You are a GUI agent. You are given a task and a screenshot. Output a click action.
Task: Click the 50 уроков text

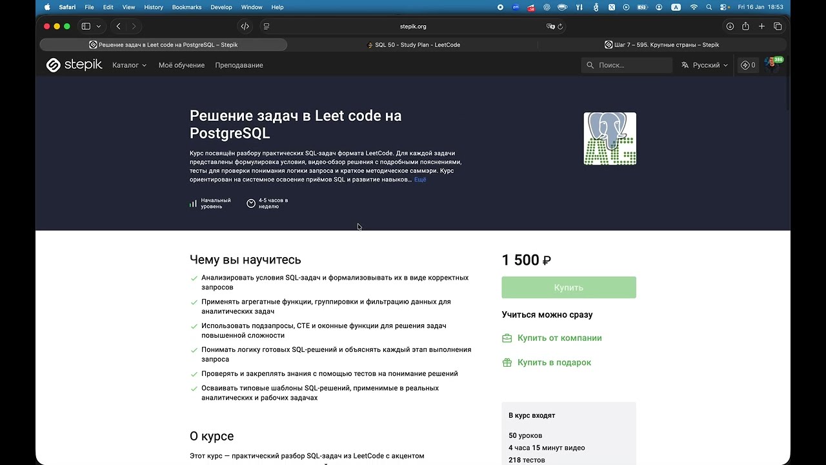[x=525, y=435]
